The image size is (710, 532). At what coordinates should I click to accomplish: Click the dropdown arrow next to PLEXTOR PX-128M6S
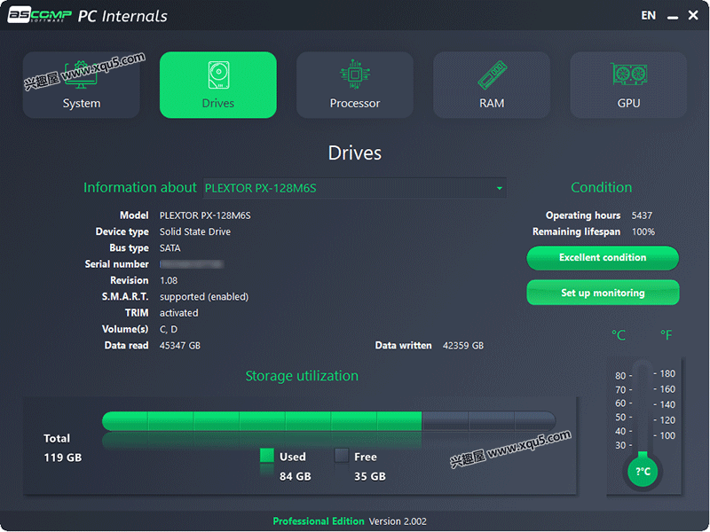click(x=499, y=188)
